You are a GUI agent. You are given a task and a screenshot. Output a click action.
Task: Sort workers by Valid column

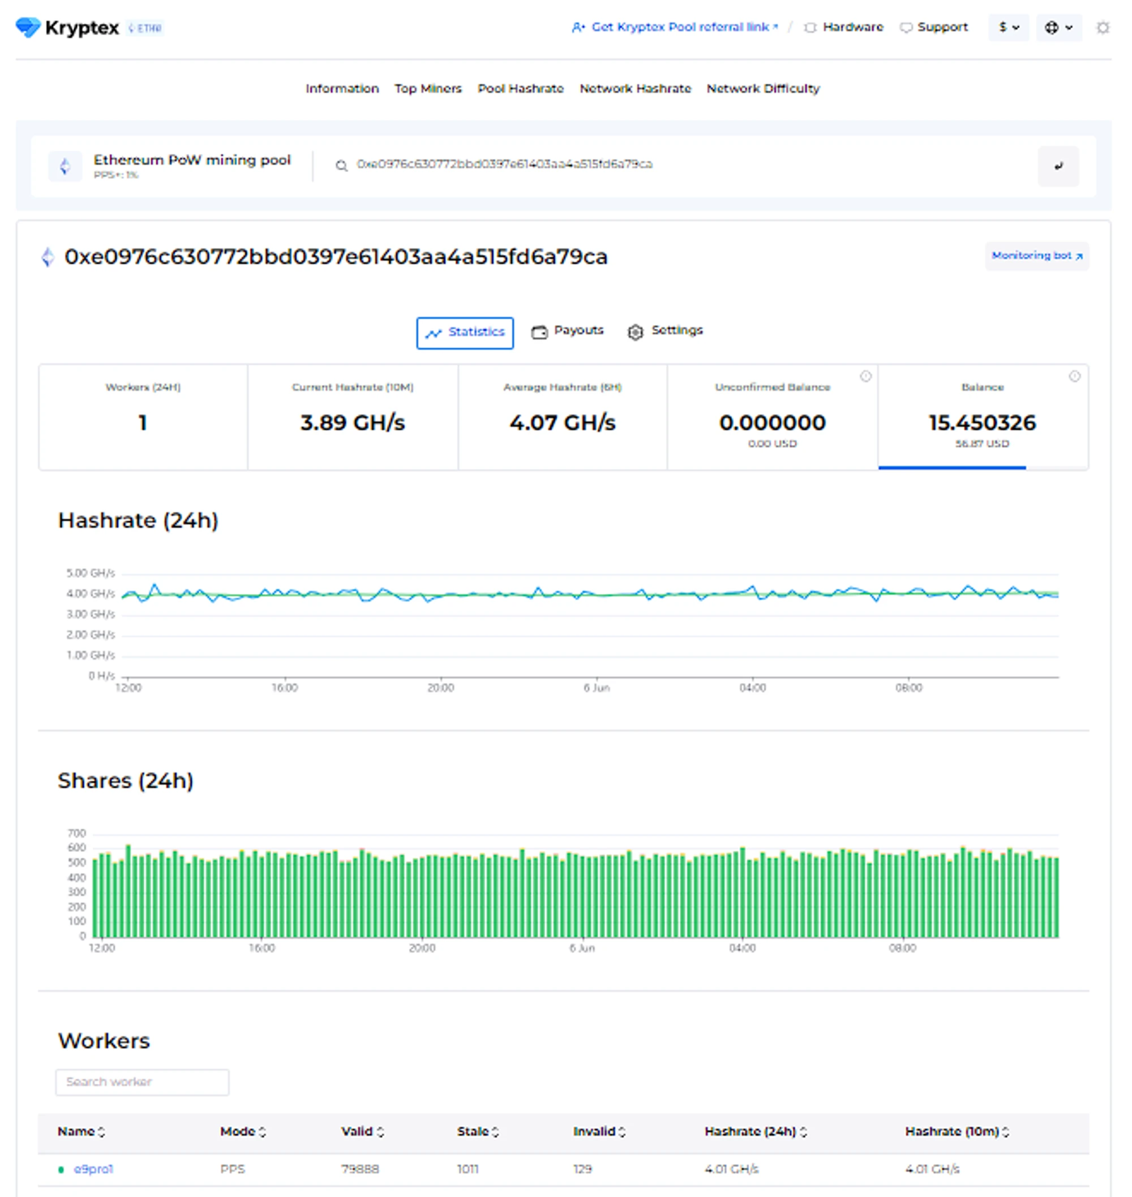[x=362, y=1131]
